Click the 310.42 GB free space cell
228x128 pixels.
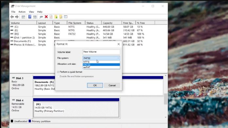(129, 30)
